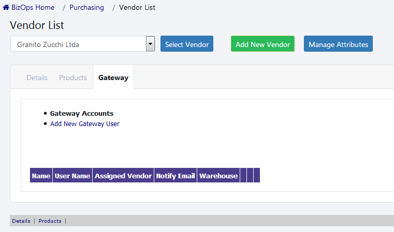Switch to the Details tab

click(37, 78)
